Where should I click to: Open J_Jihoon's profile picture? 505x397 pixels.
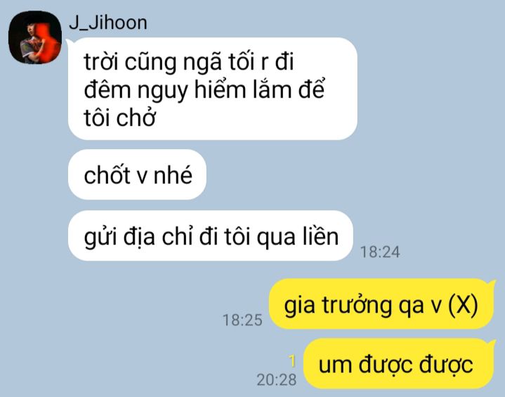(x=35, y=37)
